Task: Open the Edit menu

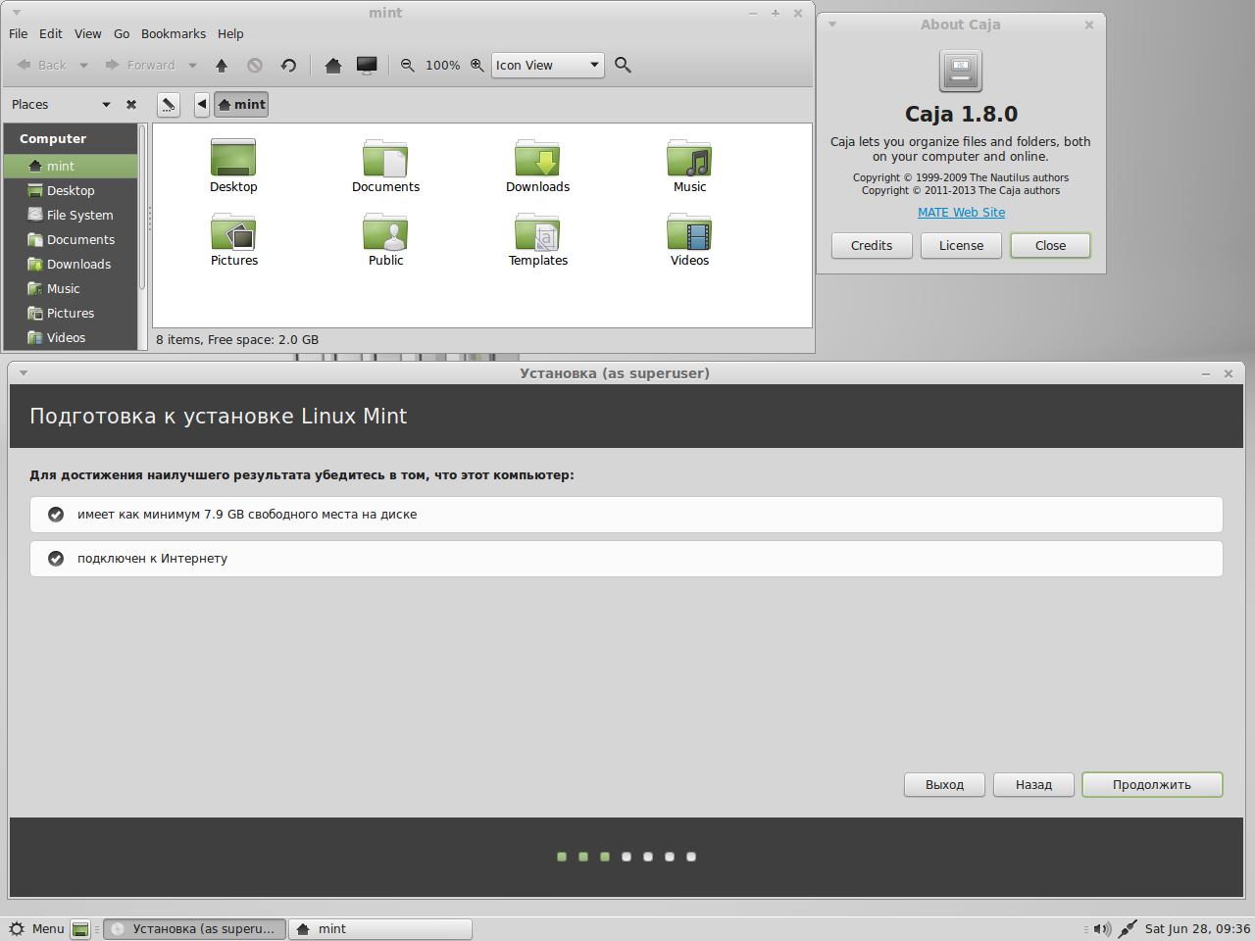Action: [51, 33]
